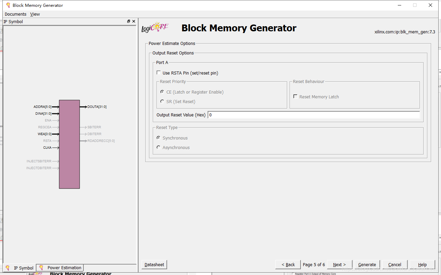
Task: Switch to the Power Estimation tab
Action: (x=60, y=268)
